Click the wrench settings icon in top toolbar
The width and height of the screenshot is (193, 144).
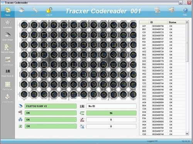(x=35, y=10)
